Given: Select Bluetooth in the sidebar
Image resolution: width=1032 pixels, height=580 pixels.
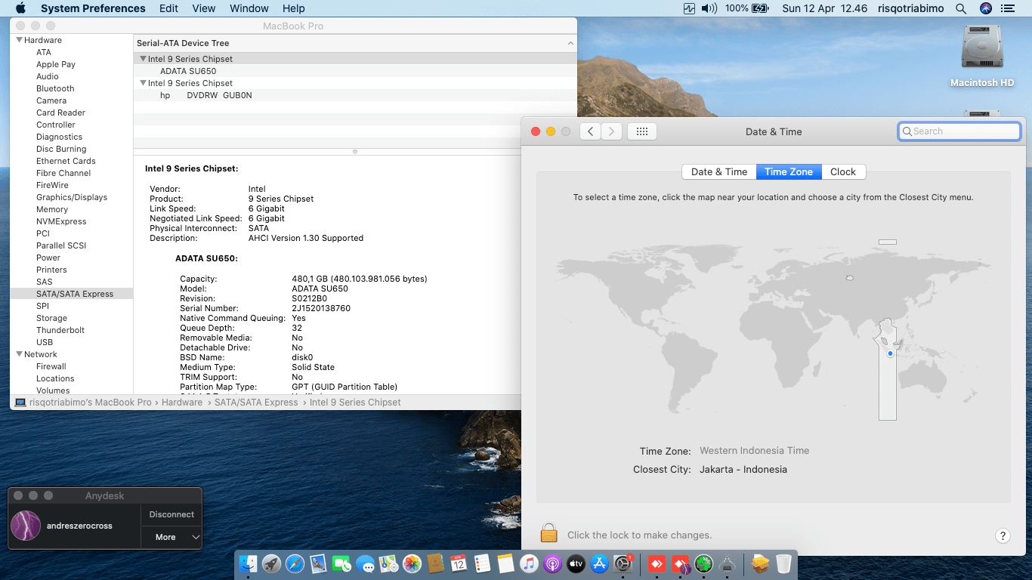Looking at the screenshot, I should 55,88.
